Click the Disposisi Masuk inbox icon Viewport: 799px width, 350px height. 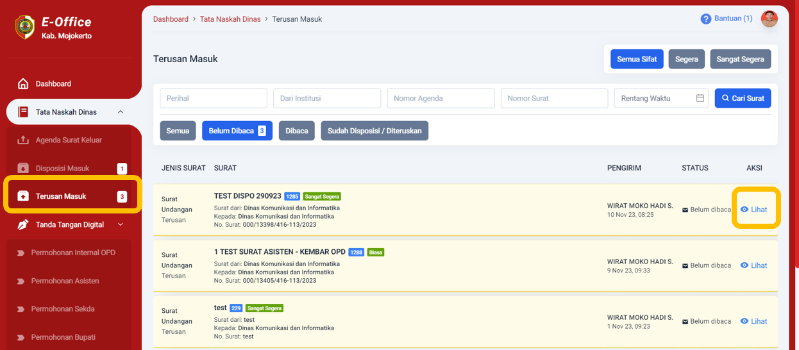[x=23, y=169]
